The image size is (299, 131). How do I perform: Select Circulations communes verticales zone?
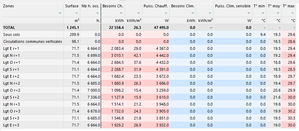33,41
